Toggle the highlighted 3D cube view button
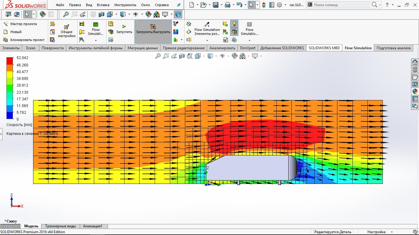 tap(178, 14)
